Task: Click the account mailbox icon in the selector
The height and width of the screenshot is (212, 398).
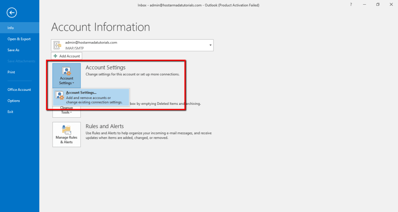Action: click(58, 45)
